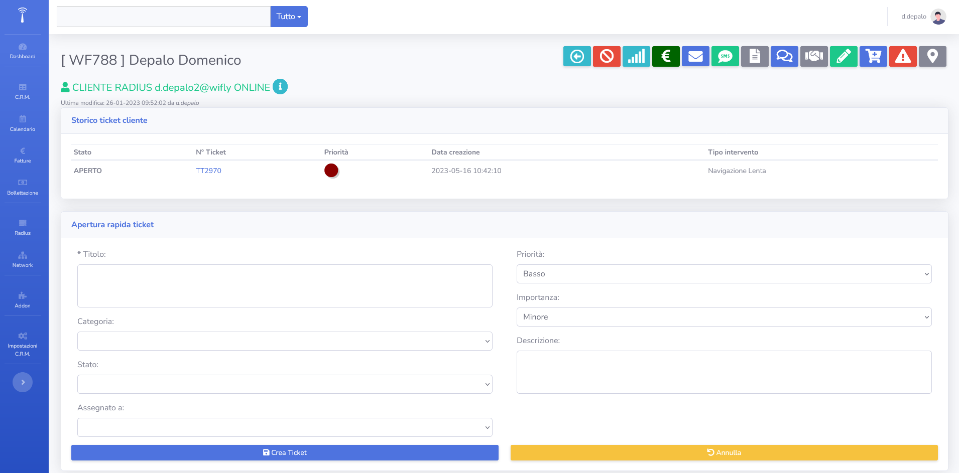This screenshot has height=473, width=959.
Task: Open user avatar for d.depalo
Action: [x=938, y=17]
